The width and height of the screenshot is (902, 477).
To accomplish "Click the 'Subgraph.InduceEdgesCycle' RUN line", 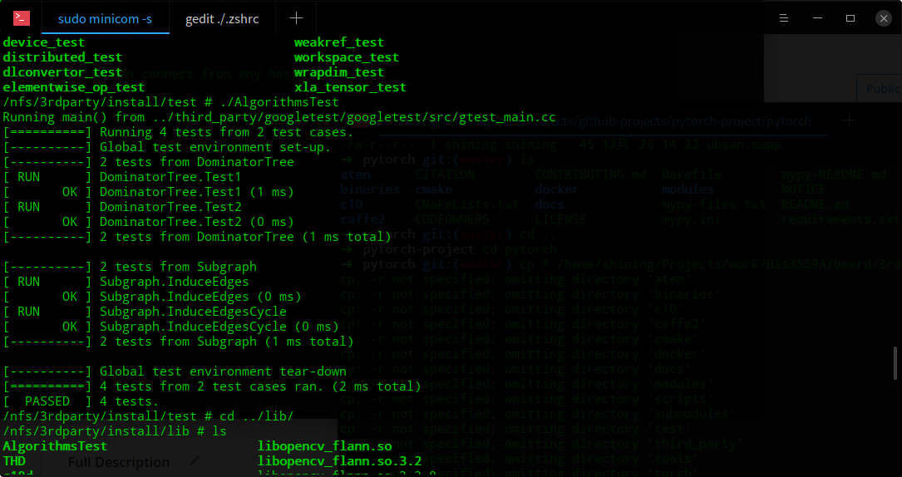I will pos(145,312).
